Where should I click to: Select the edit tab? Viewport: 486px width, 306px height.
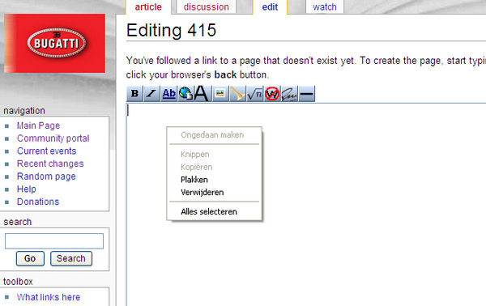coord(270,6)
